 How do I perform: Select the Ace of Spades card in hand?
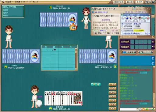click(x=45, y=98)
